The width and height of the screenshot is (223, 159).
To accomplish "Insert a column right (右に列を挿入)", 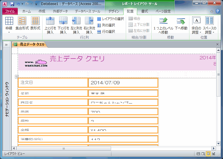I will point(89,25).
